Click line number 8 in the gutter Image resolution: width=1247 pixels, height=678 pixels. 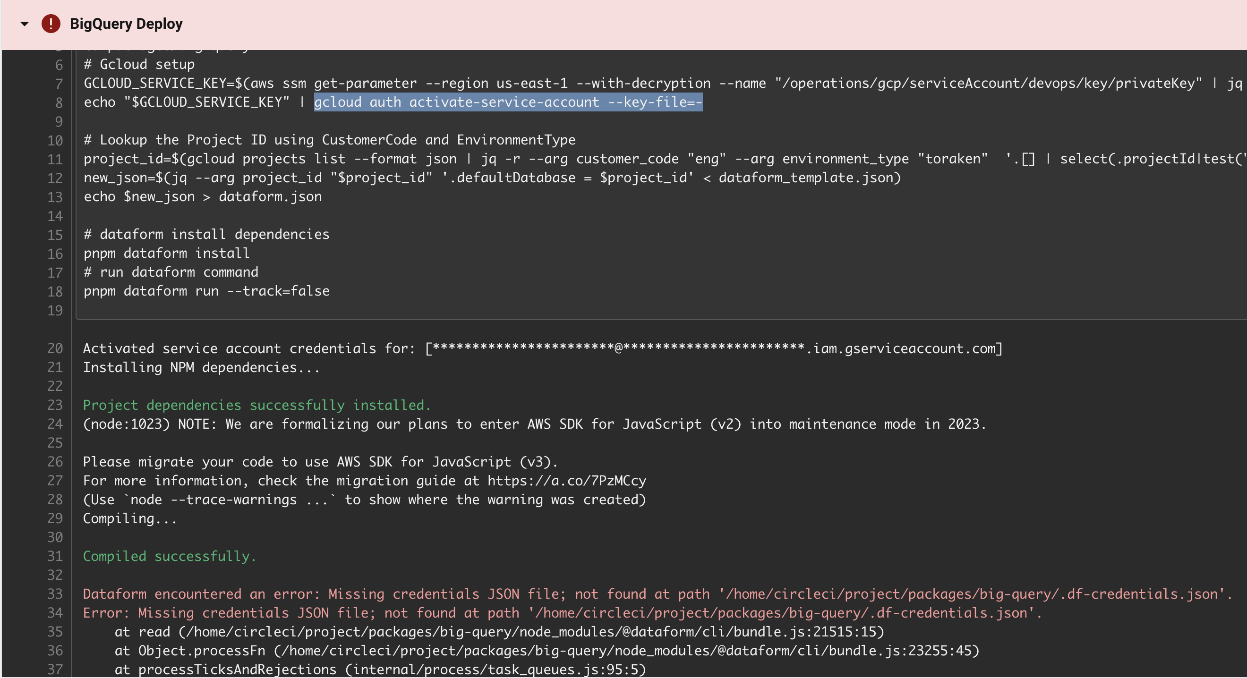point(59,102)
